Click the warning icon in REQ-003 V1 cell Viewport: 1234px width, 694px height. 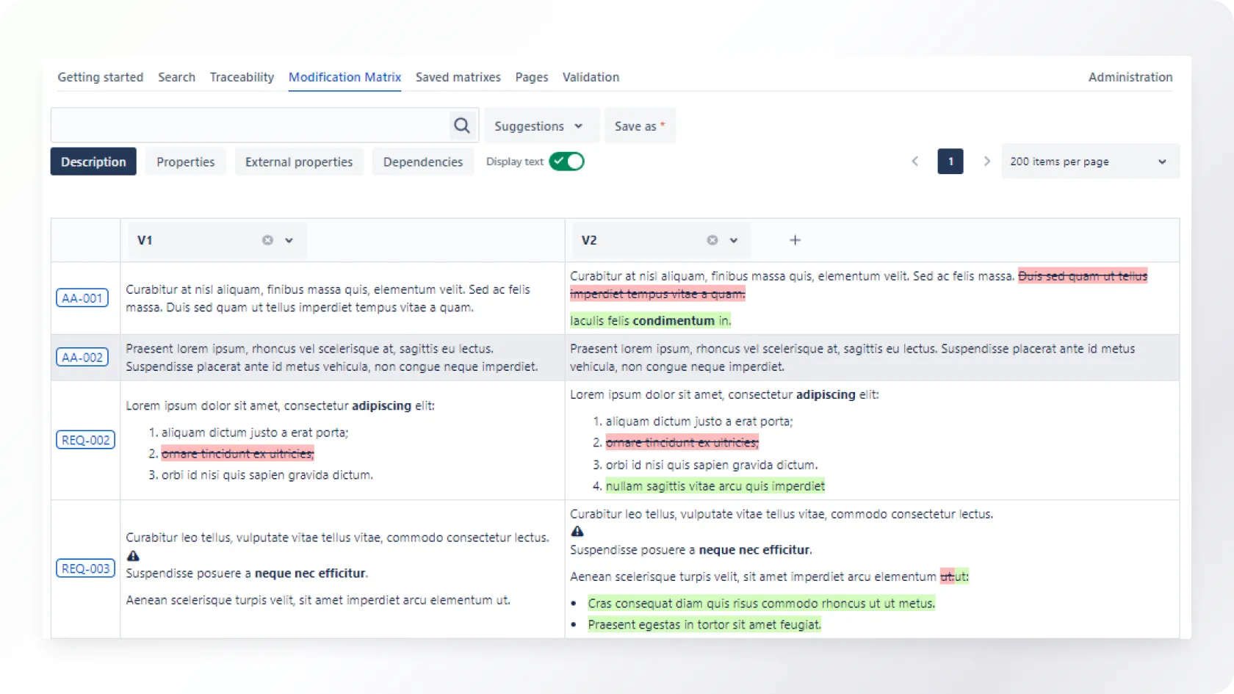pos(133,556)
